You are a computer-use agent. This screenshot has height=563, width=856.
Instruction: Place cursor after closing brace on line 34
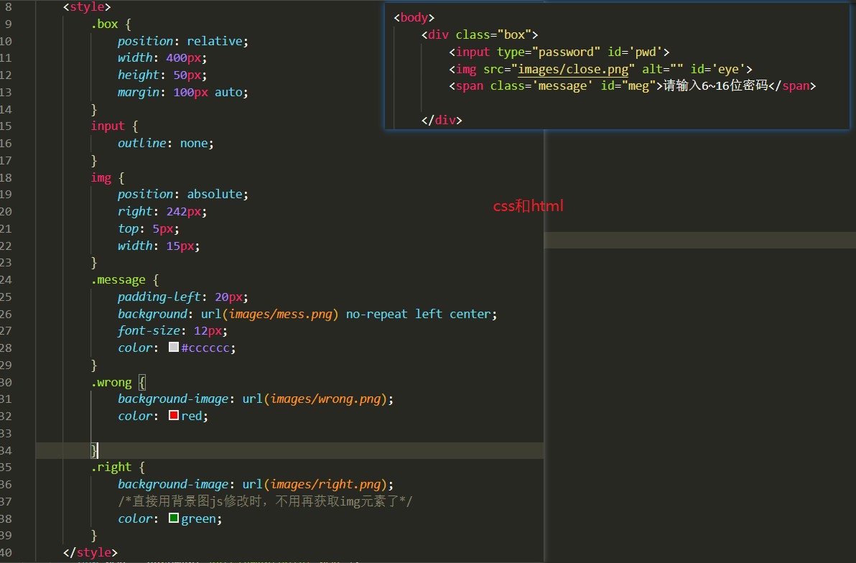coord(98,450)
